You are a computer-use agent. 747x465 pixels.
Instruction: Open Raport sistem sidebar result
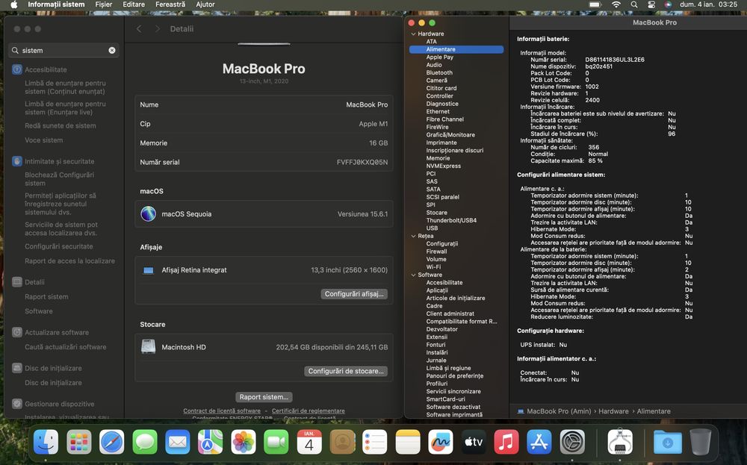(46, 296)
